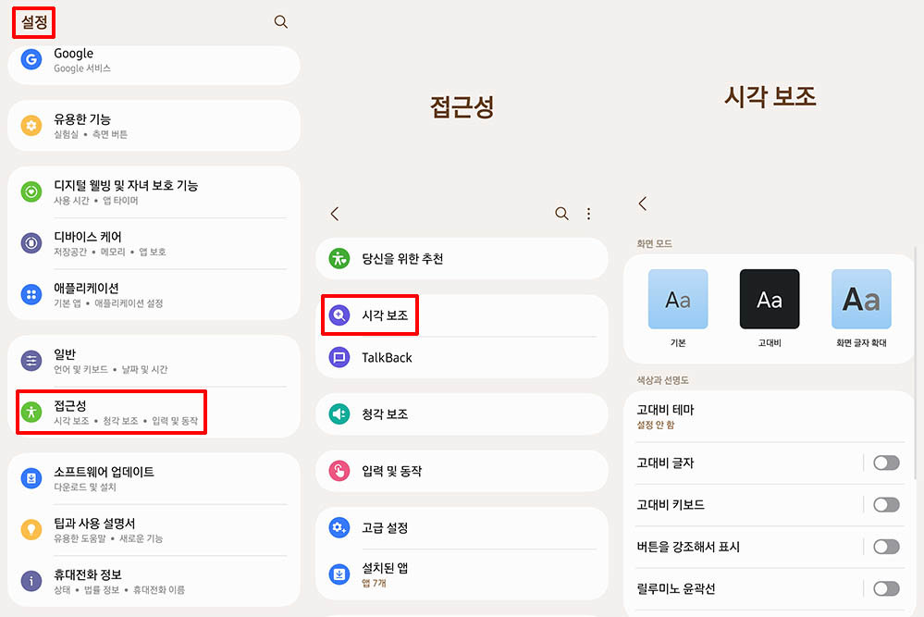
Task: Toggle 버튼을 강조해서 표시 switch
Action: pyautogui.click(x=885, y=547)
